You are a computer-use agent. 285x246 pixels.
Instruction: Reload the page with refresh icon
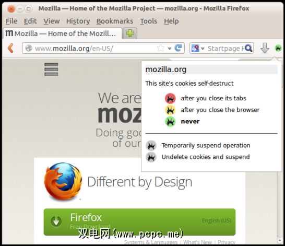(179, 48)
